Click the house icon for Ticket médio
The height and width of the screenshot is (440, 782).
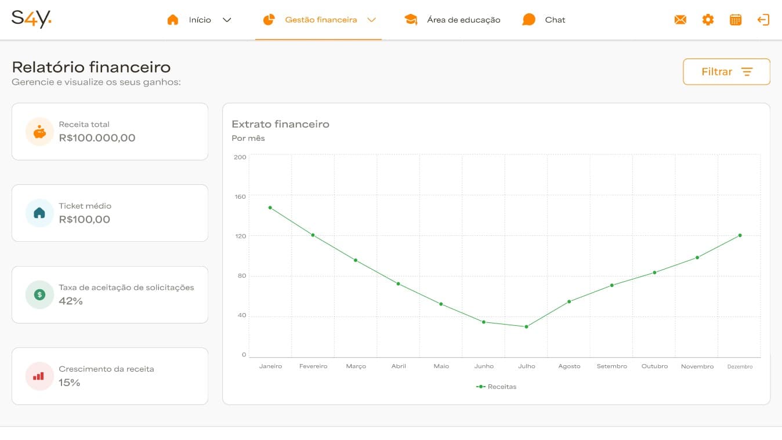coord(39,213)
